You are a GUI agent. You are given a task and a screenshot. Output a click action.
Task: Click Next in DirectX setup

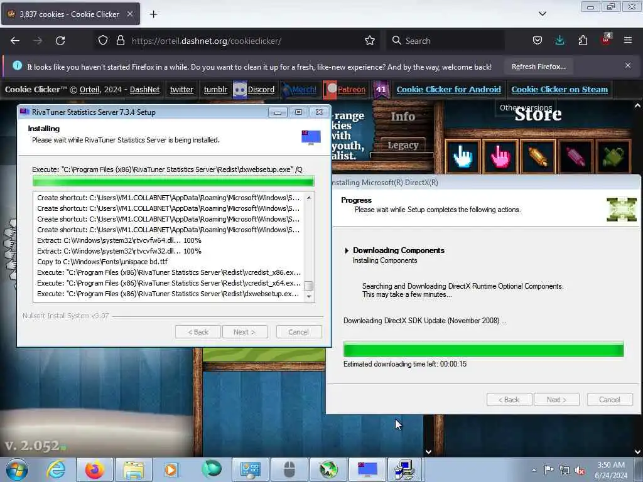[x=556, y=400]
